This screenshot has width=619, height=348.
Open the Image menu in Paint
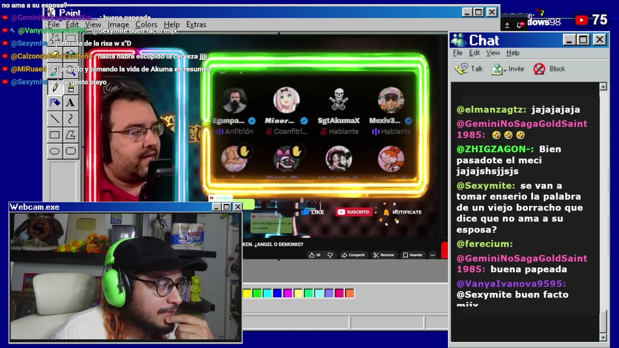coord(118,25)
